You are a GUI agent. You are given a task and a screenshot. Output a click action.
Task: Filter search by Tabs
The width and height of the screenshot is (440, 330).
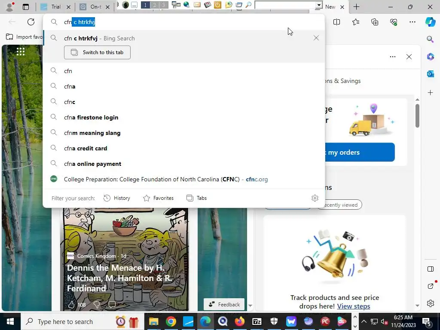[x=196, y=198]
